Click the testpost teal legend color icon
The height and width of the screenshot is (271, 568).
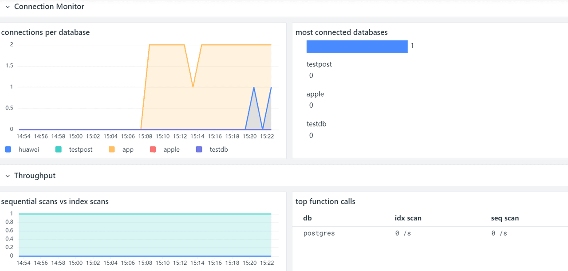click(x=59, y=150)
